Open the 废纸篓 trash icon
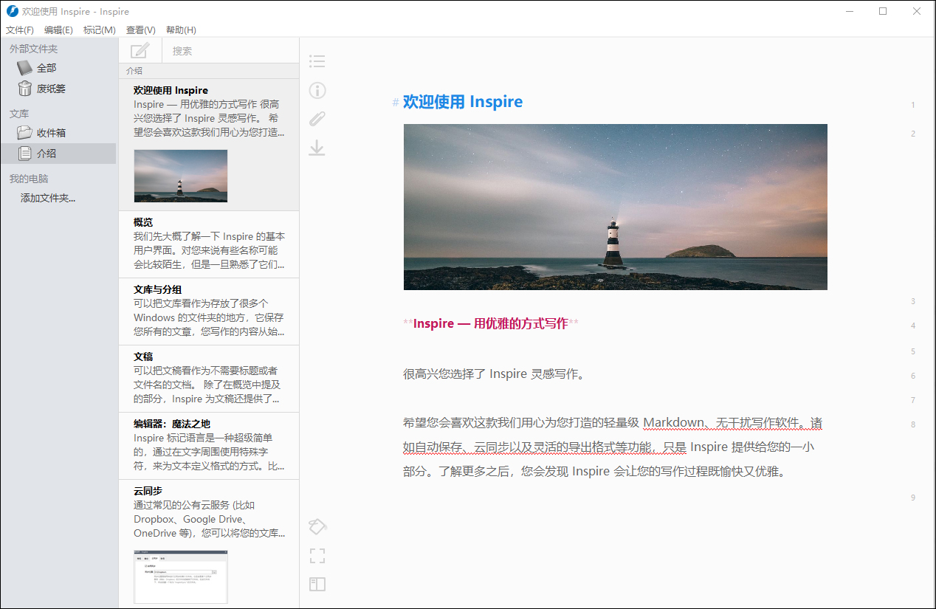Image resolution: width=936 pixels, height=609 pixels. coord(25,89)
